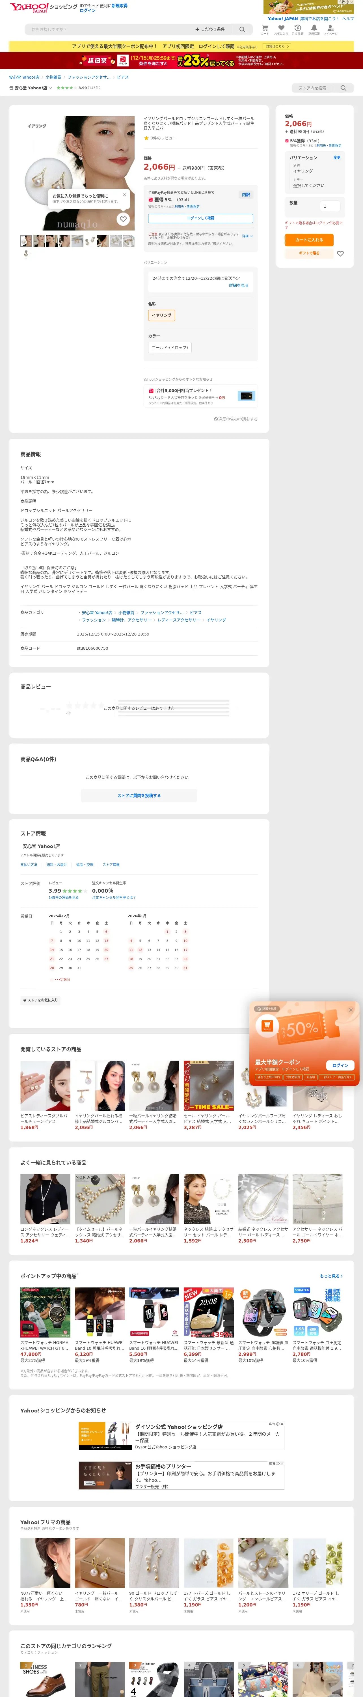This screenshot has width=363, height=1697.
Task: Close the half-price coupon popup
Action: coord(351,1010)
